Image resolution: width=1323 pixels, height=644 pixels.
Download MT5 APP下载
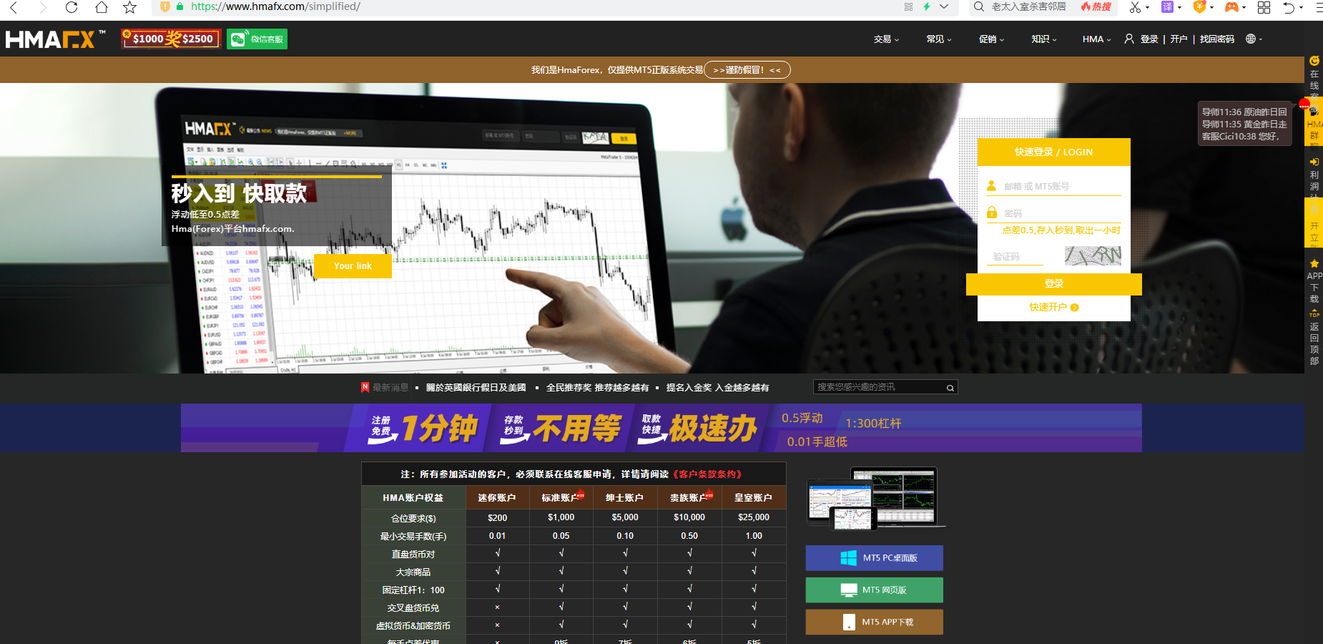875,623
